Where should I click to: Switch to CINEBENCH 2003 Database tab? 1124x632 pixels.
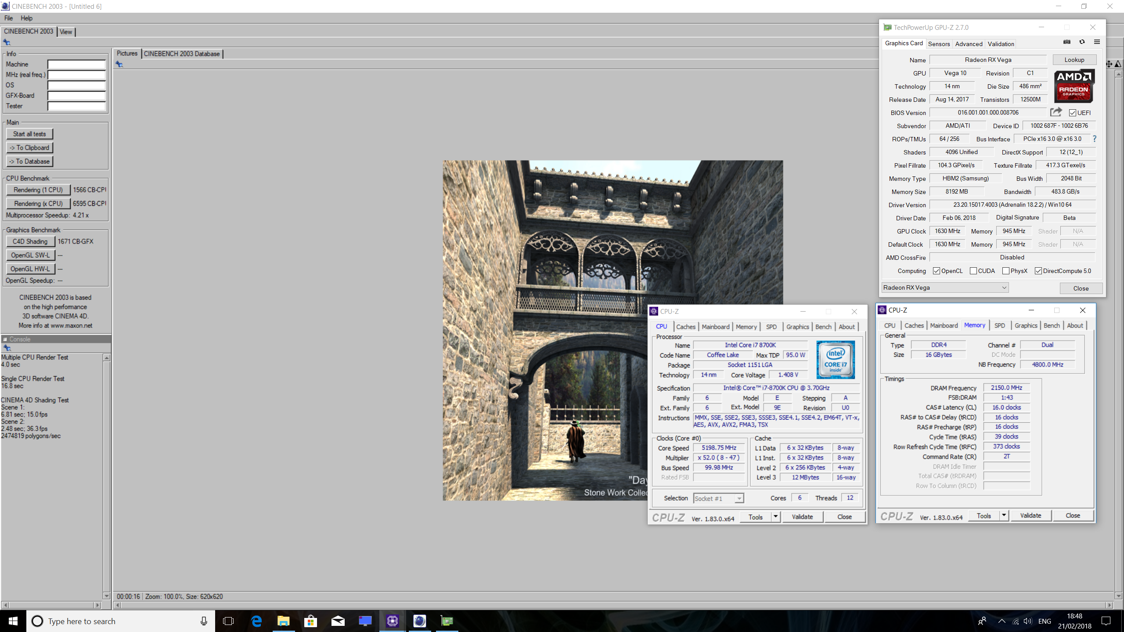tap(182, 54)
